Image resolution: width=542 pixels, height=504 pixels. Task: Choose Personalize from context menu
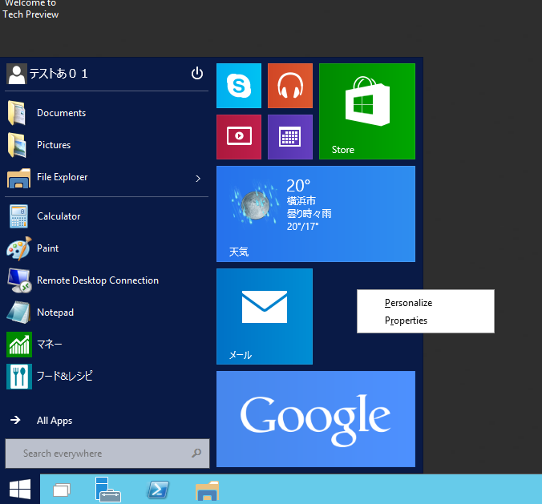426,303
